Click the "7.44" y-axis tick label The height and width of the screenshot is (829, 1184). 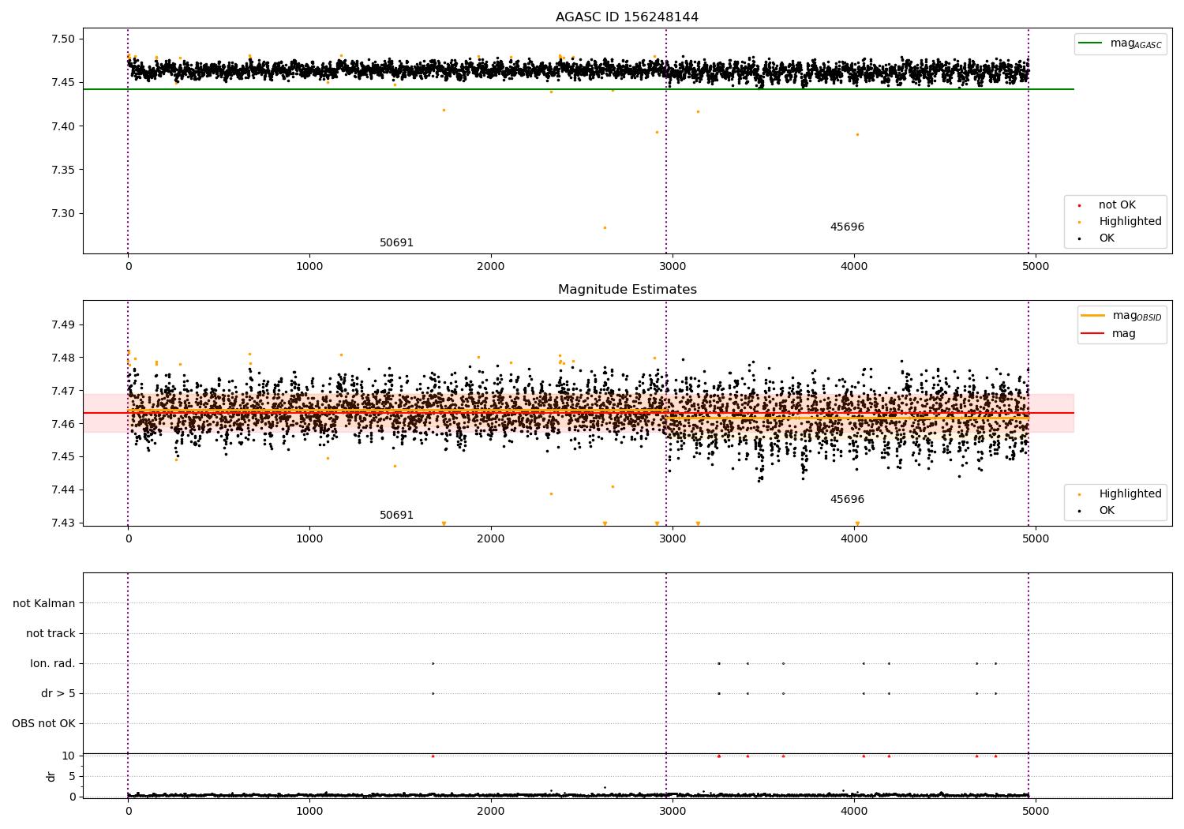coord(63,490)
